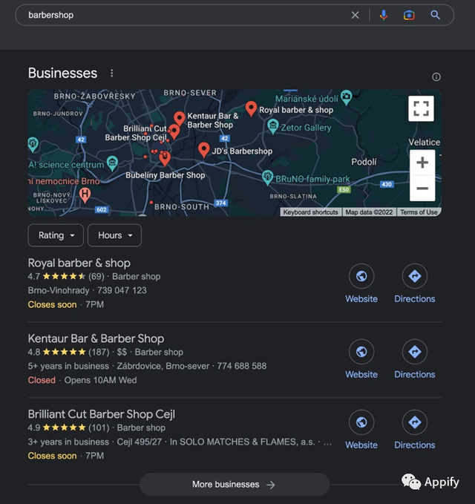Get Directions to Kentaur Bar & Barber Shop

coord(415,352)
